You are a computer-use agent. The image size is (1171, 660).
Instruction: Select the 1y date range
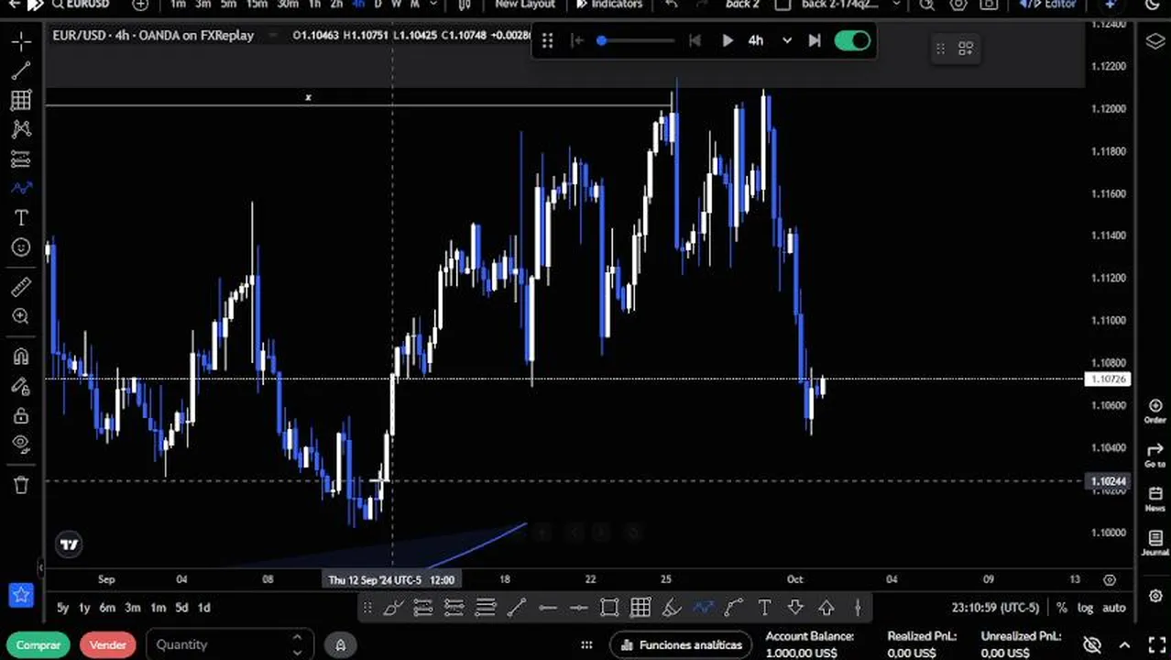click(x=84, y=607)
